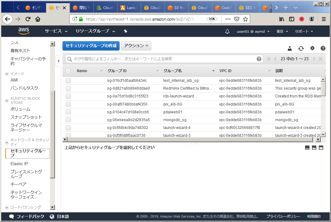Click the horizontal table scrollbar
The width and height of the screenshot is (331, 222).
(190, 139)
